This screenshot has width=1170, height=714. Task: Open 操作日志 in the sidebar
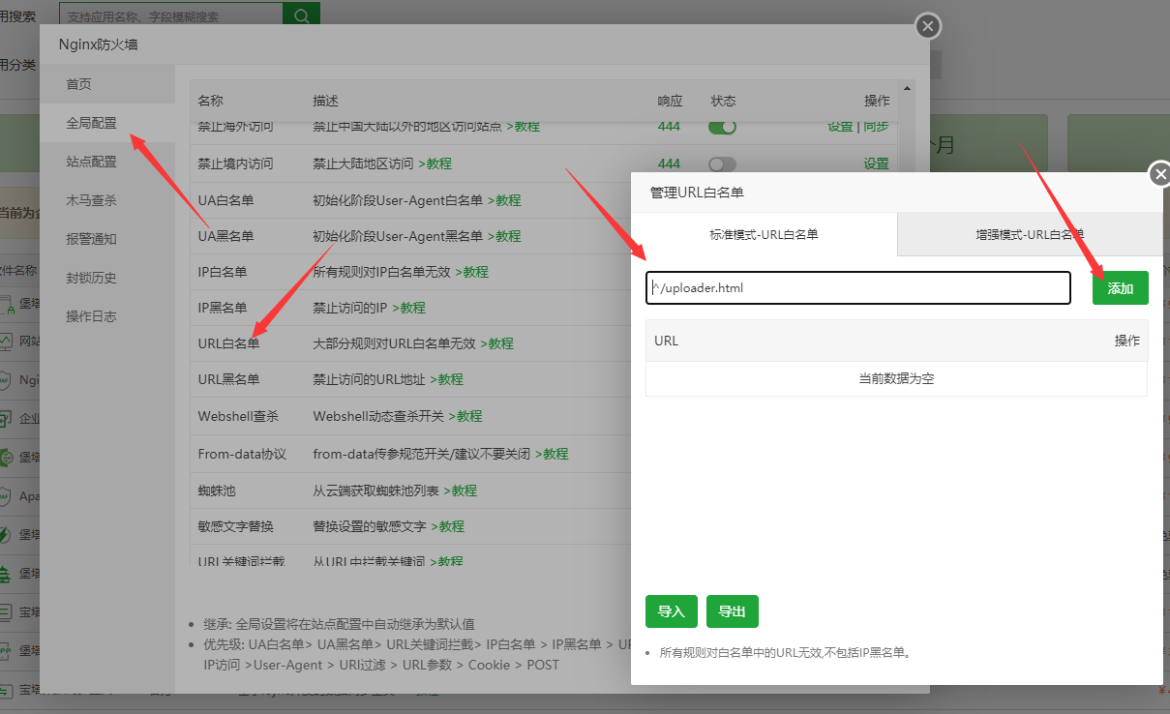tap(107, 316)
